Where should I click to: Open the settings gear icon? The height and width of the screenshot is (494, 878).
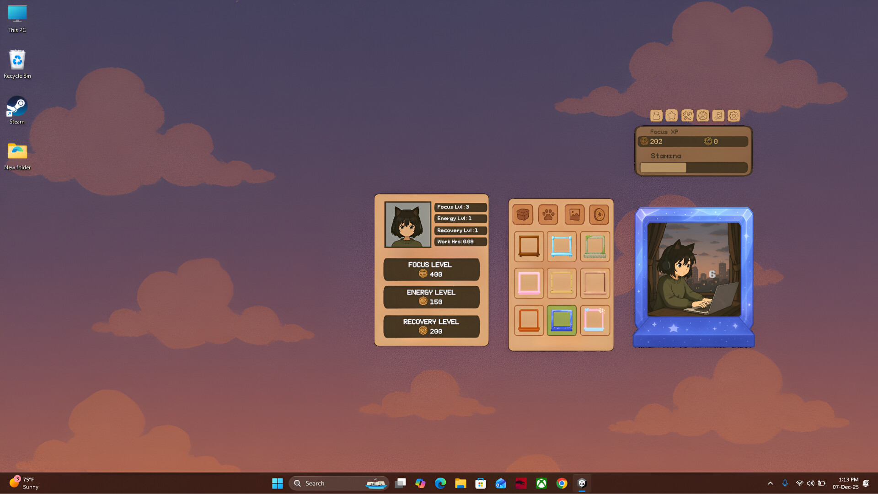pyautogui.click(x=733, y=116)
